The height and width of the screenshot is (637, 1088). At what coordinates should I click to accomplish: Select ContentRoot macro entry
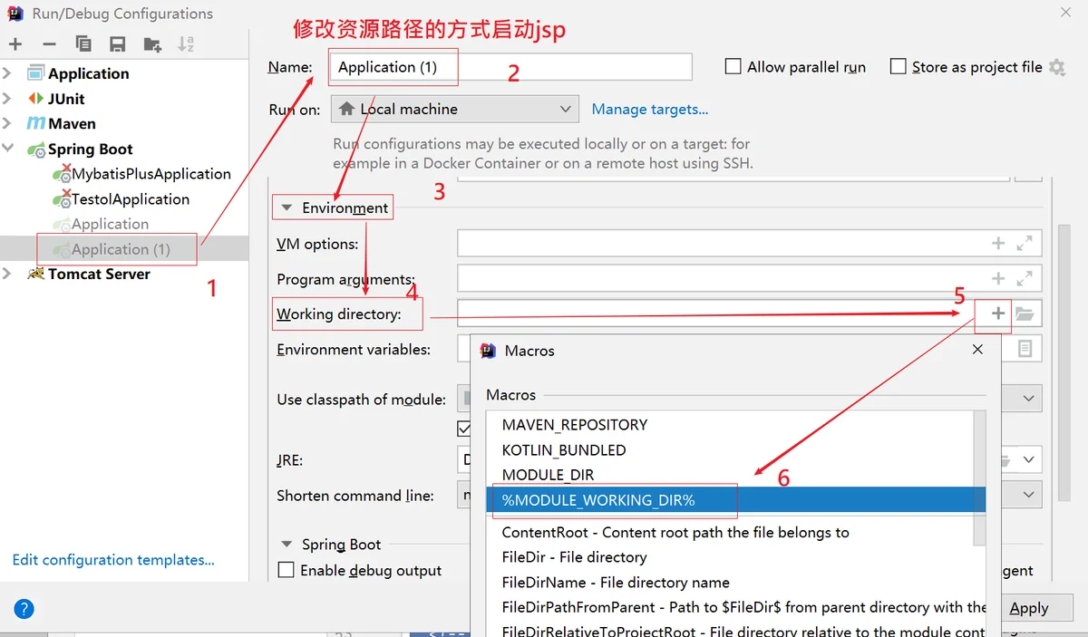[675, 533]
